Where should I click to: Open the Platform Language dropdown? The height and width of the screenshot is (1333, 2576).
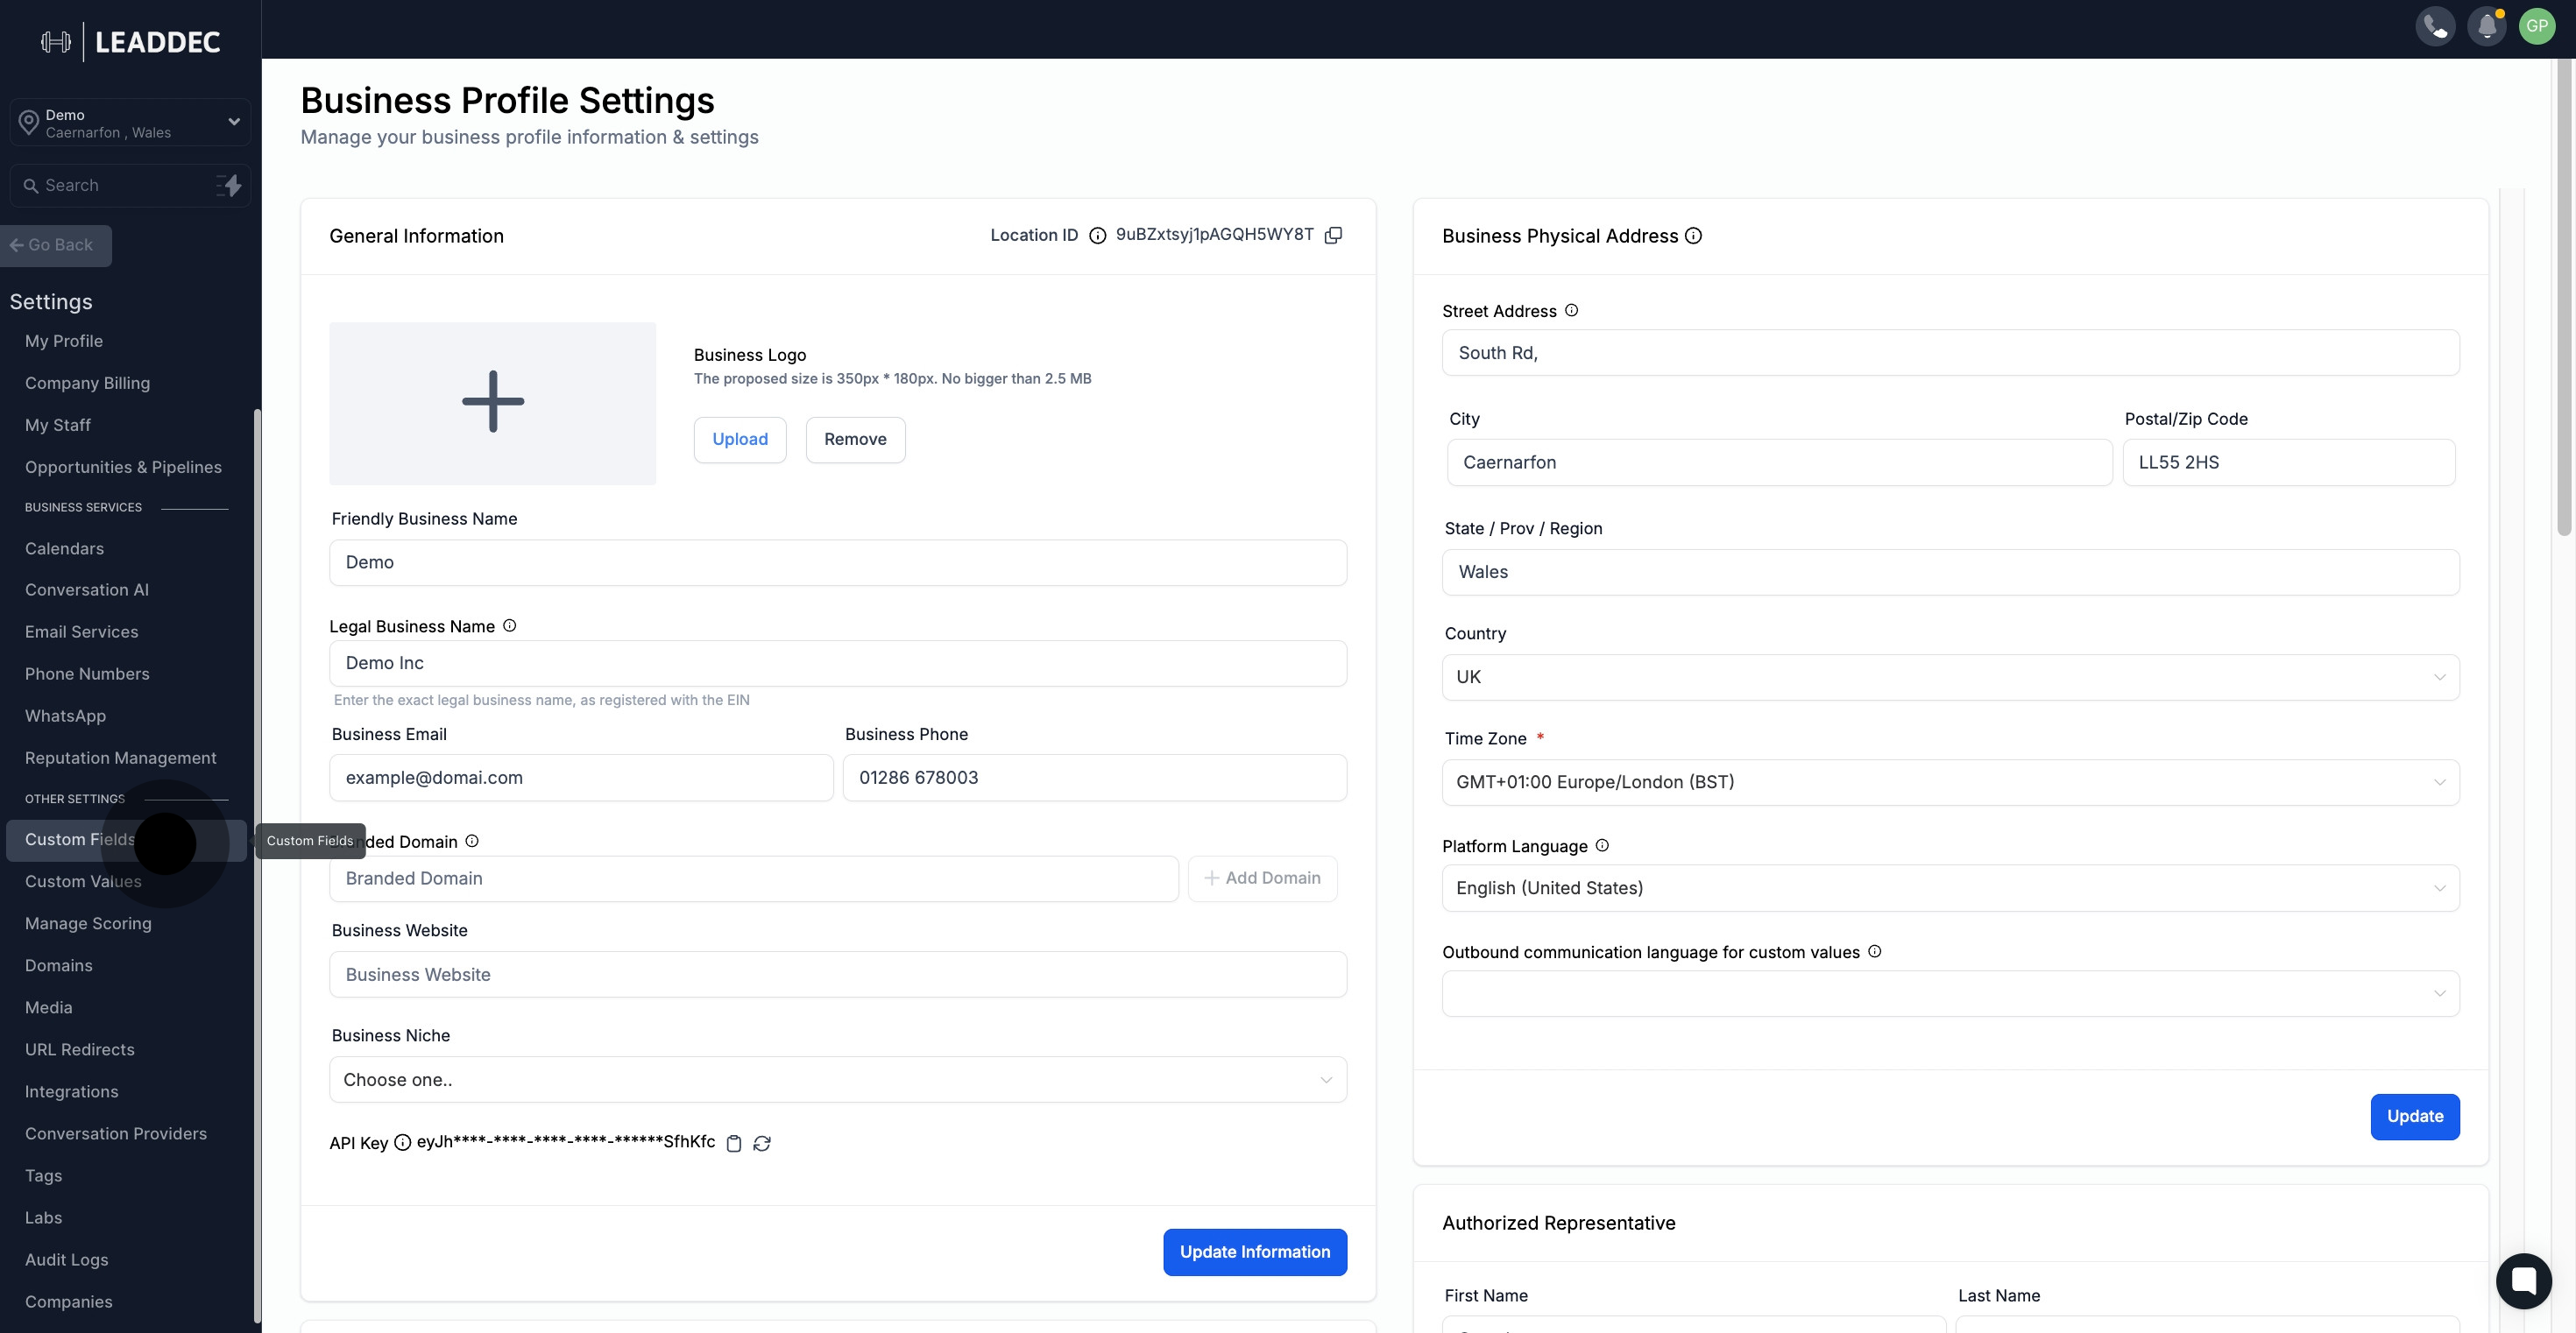tap(1950, 888)
